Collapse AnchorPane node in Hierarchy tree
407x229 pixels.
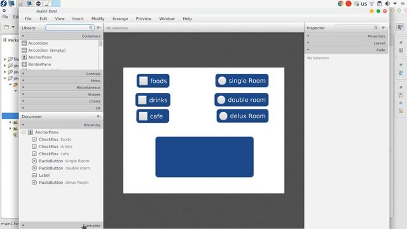point(24,132)
